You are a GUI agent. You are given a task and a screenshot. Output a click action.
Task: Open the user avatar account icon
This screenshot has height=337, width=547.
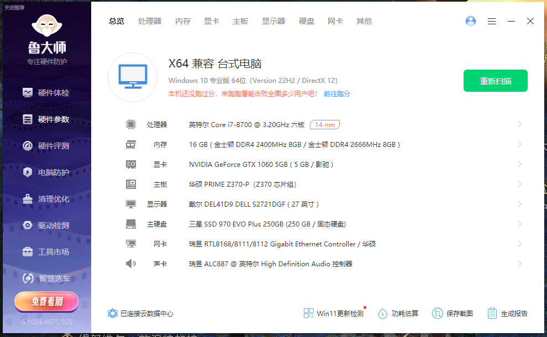point(470,21)
